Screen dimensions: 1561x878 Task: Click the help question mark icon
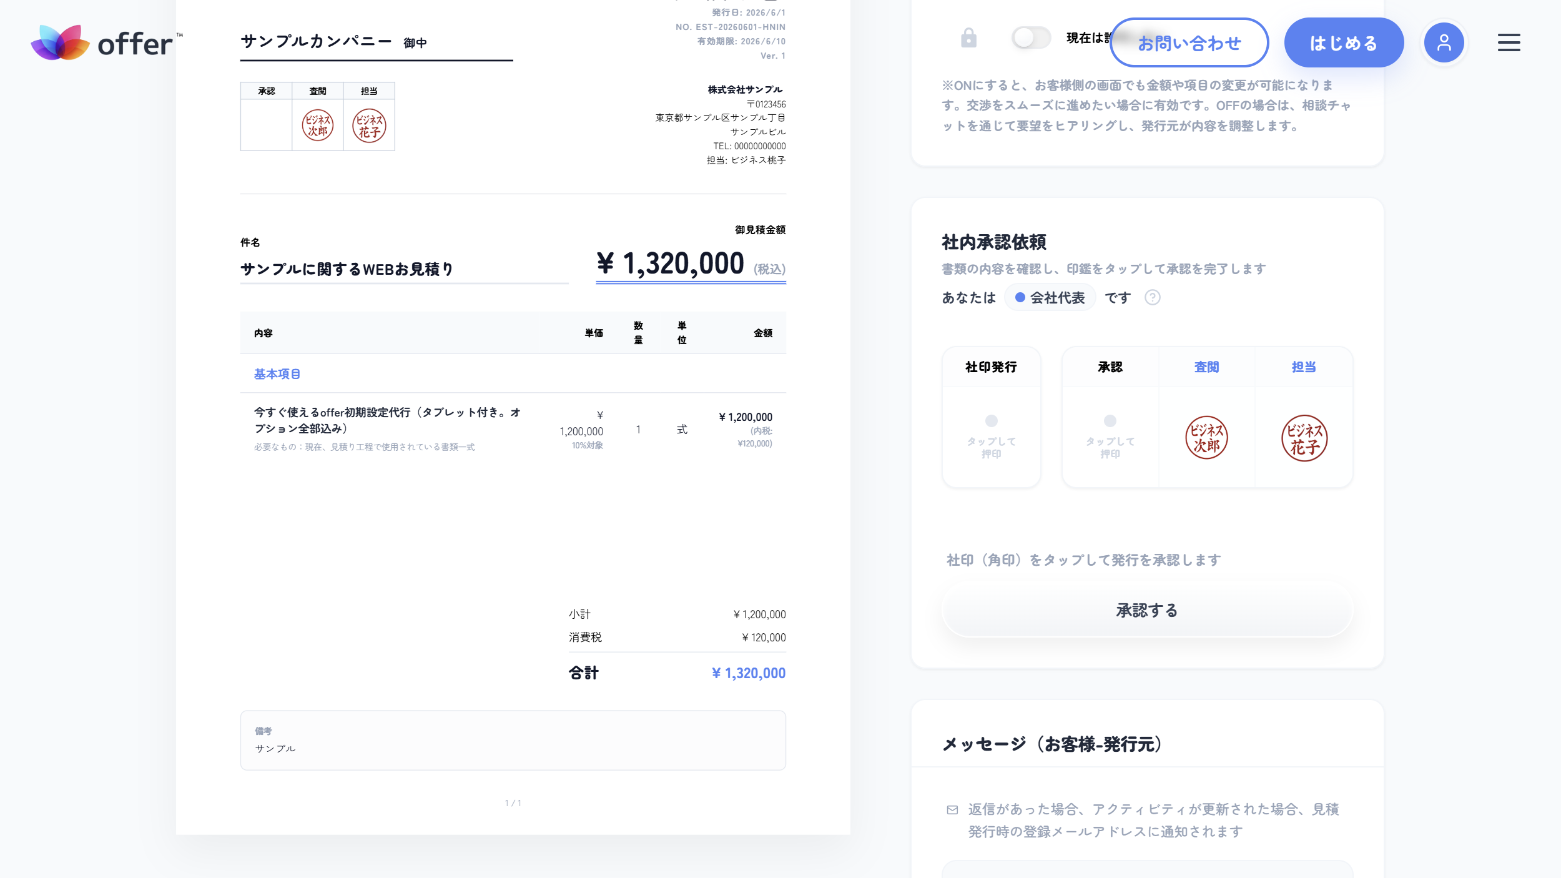[1153, 297]
